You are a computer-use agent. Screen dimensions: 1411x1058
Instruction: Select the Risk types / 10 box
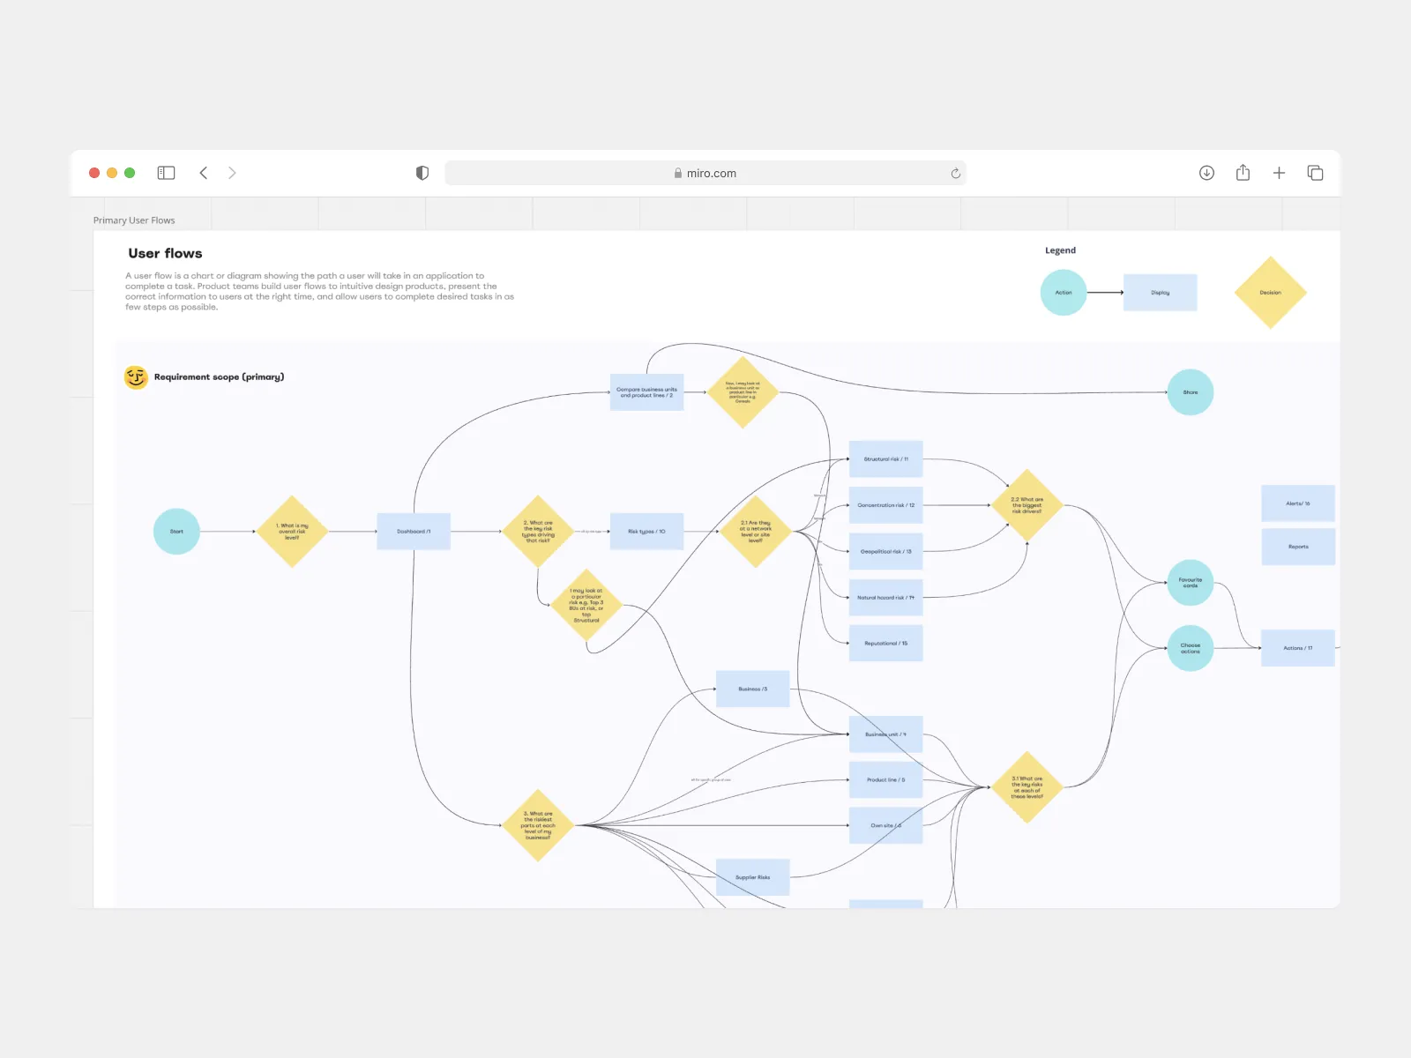coord(646,532)
